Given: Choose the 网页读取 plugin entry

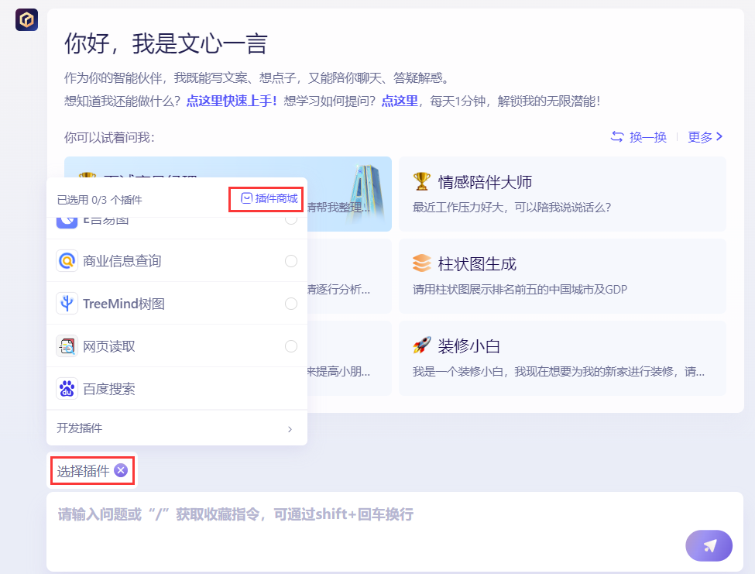Looking at the screenshot, I should 177,346.
